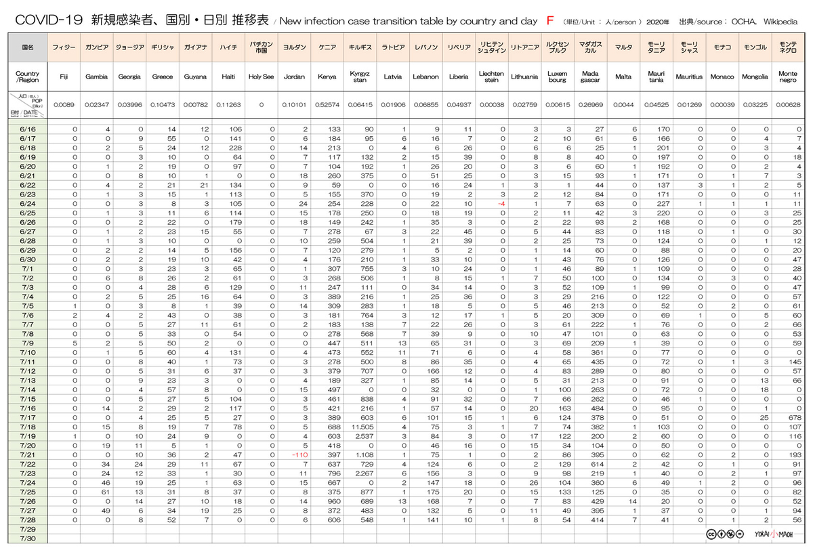This screenshot has width=813, height=554.
Task: Click the Kyrgyzstan value 1,108 on 7/21
Action: point(365,454)
